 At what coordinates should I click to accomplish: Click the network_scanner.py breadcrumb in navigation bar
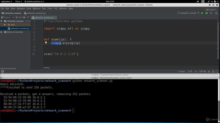point(35,13)
